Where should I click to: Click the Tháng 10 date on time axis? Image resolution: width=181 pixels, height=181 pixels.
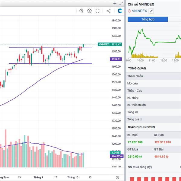click(x=73, y=177)
